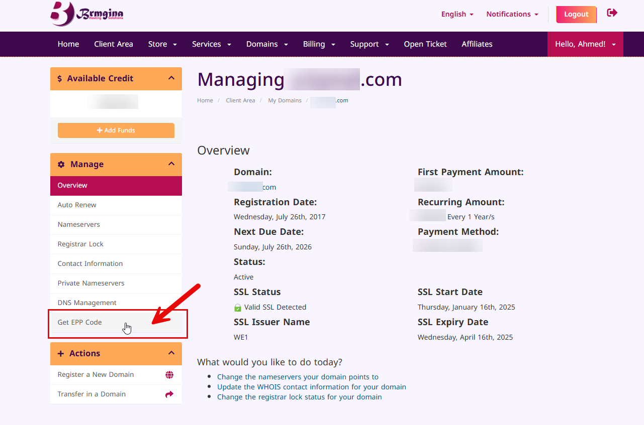Click Update the WHOIS contact information link
This screenshot has height=425, width=644.
312,387
